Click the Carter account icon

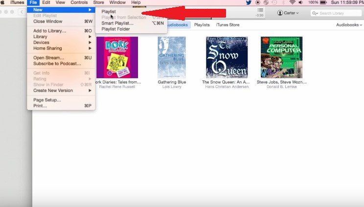point(280,13)
